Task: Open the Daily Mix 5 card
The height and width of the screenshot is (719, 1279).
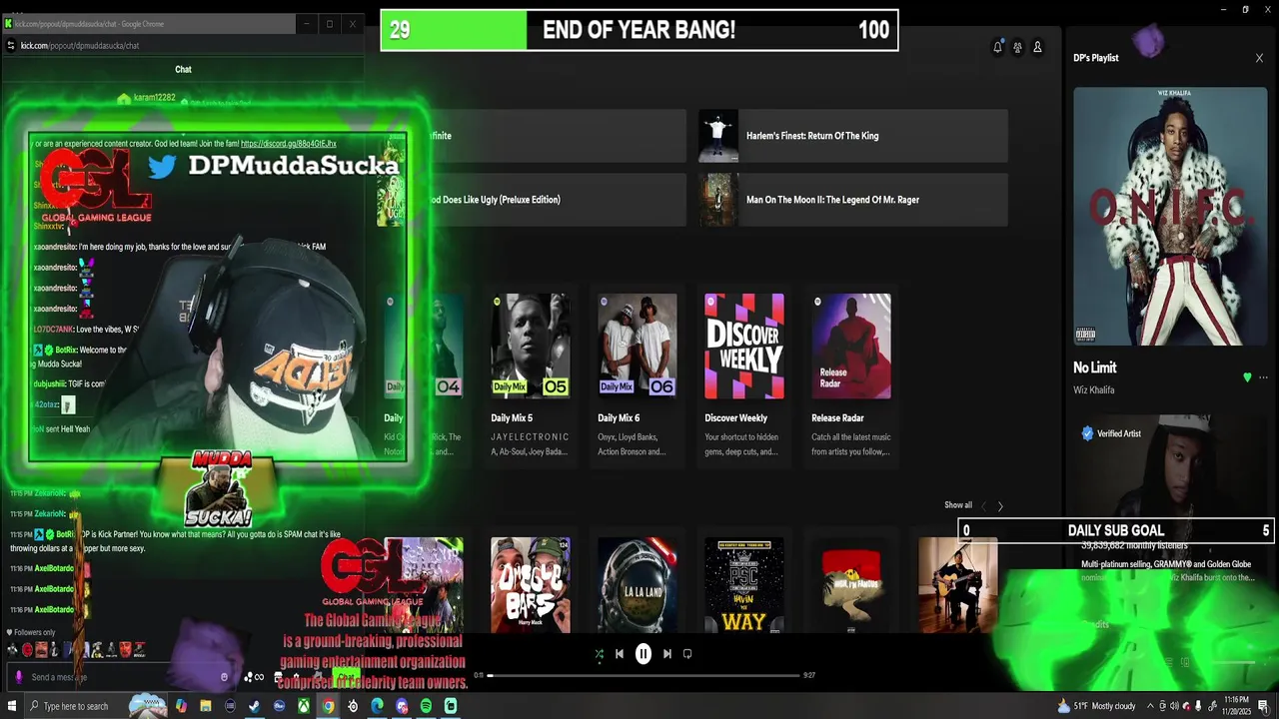Action: (x=531, y=374)
